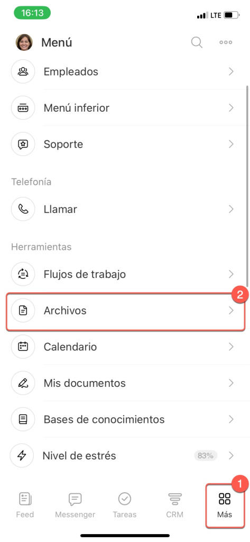This screenshot has width=250, height=542.
Task: Select the Nivel de estrés lightning icon
Action: coord(22,456)
